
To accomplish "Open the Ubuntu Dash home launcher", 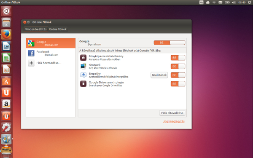I will (6, 11).
